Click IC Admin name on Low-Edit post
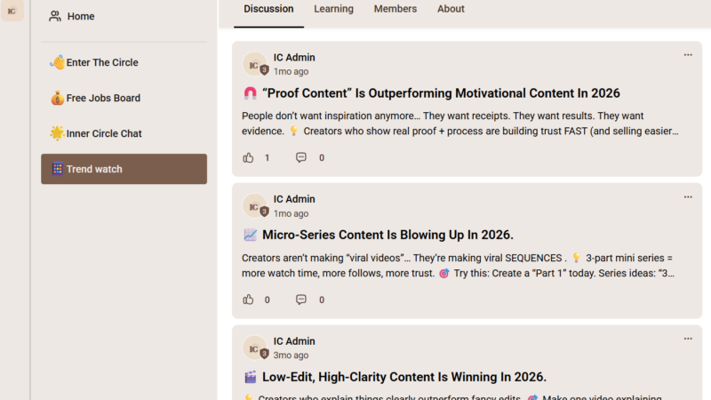Viewport: 711px width, 400px height. pos(294,341)
